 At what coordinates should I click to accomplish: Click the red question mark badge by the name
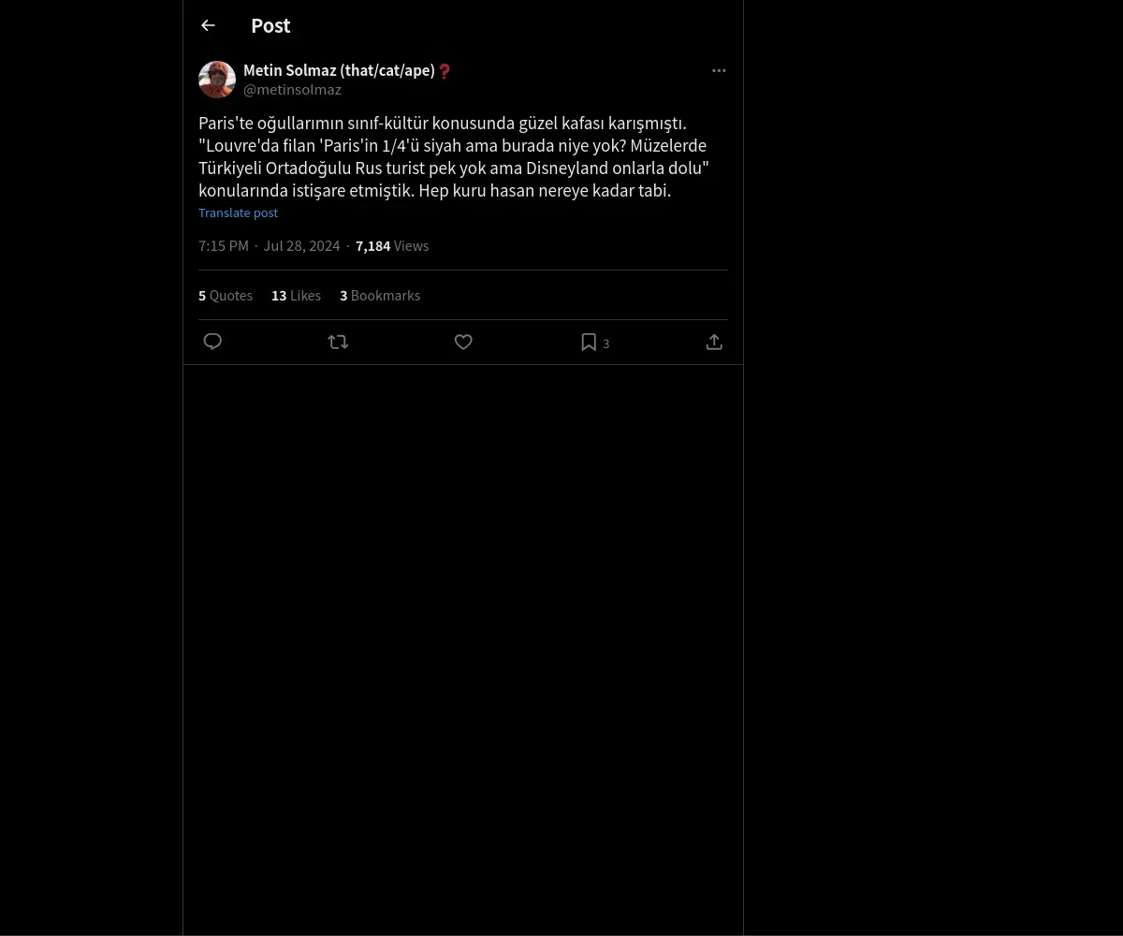[x=445, y=70]
